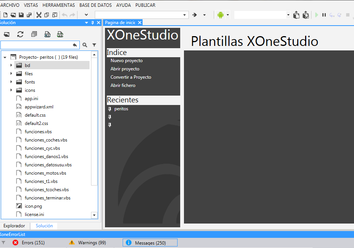Open recent project peritos
Screen dimensions: 354x248
[121, 109]
